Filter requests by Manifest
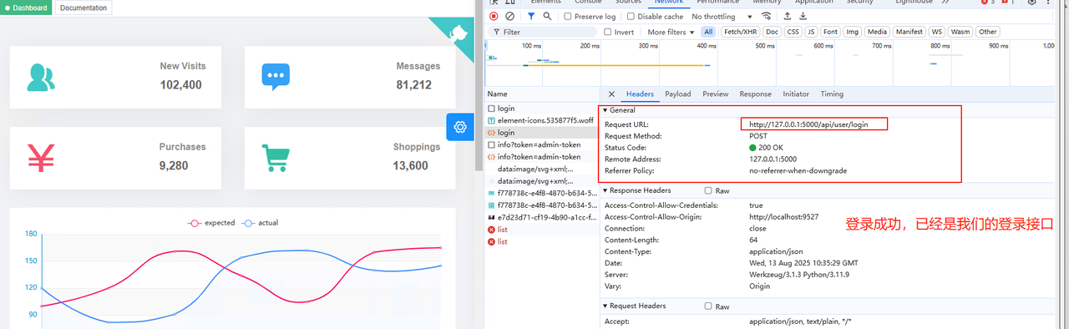Viewport: 1069px width, 329px height. (909, 32)
